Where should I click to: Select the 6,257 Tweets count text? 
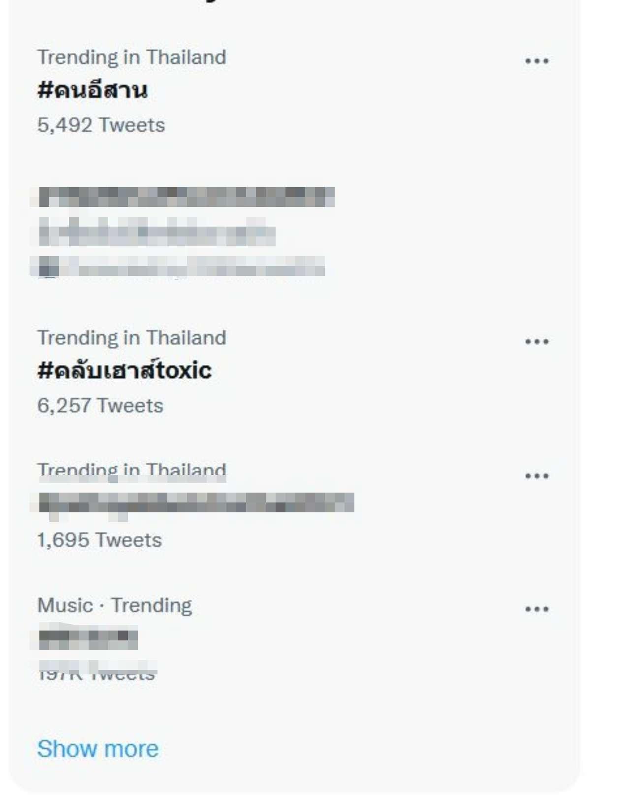click(x=100, y=406)
